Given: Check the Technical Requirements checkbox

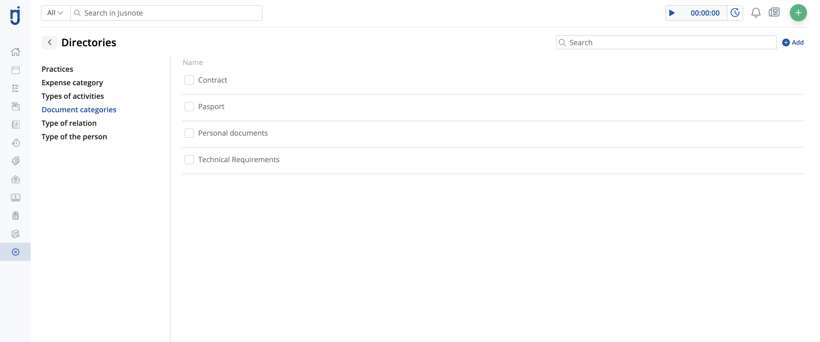Looking at the screenshot, I should pyautogui.click(x=189, y=160).
